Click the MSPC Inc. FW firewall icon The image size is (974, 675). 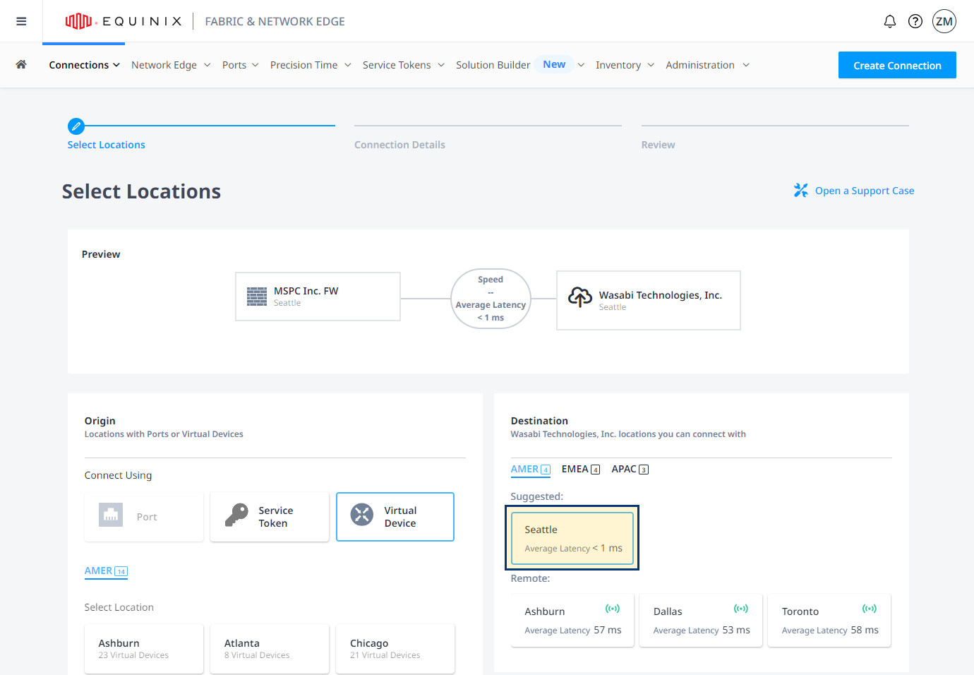[257, 297]
